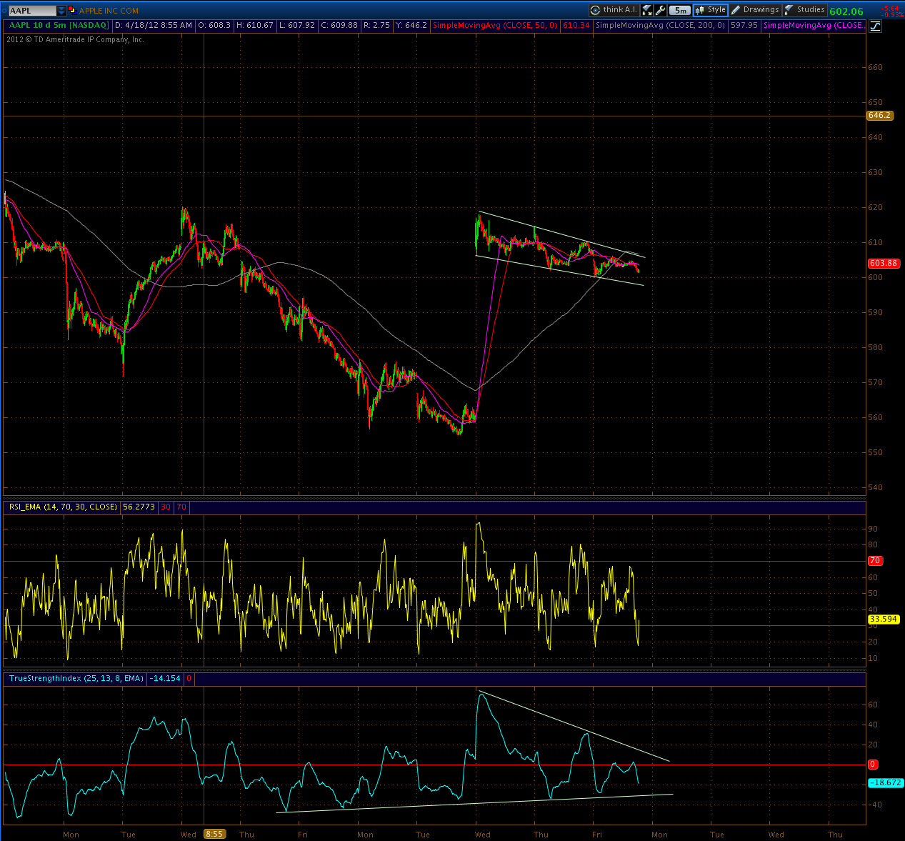Open chart settings wrench icon
The width and height of the screenshot is (905, 841).
[660, 10]
